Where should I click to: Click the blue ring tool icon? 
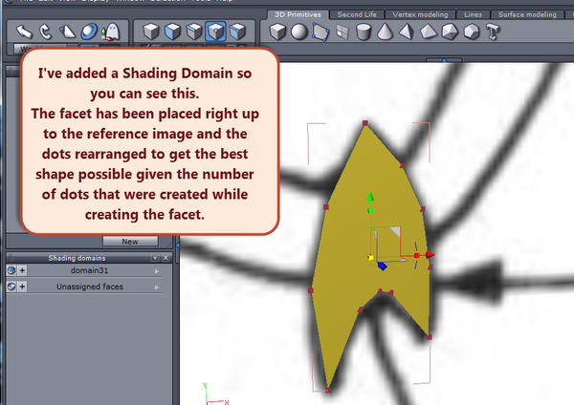[89, 32]
